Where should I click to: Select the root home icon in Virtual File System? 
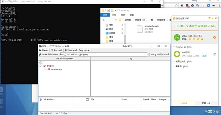click(x=40, y=62)
